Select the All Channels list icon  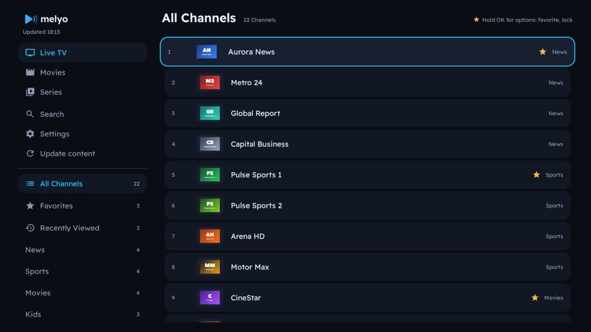point(30,184)
